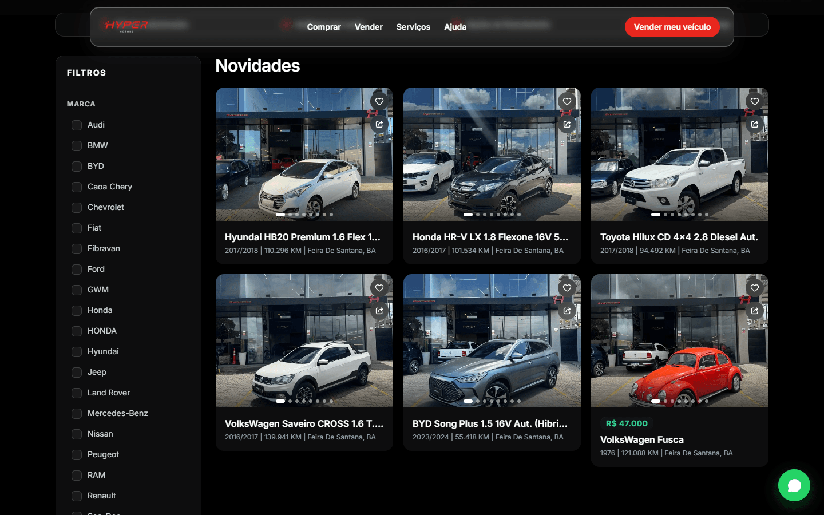Open the Ajuda menu

[x=455, y=27]
